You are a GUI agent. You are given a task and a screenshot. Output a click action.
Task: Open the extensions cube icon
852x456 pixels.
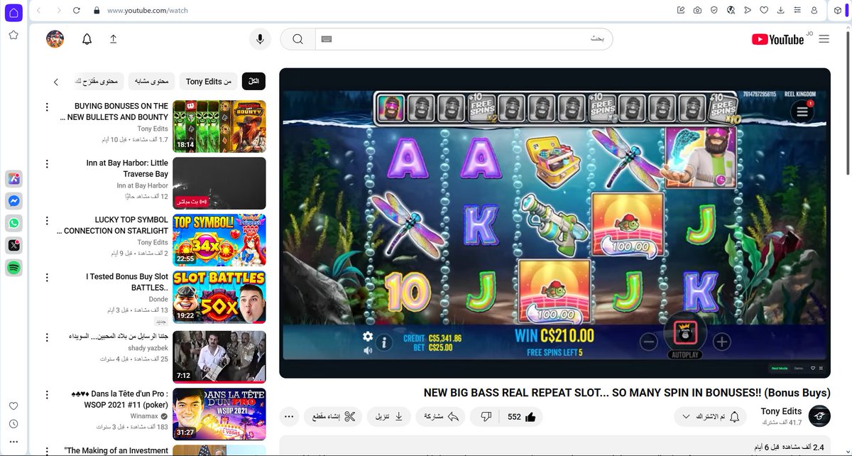point(839,11)
